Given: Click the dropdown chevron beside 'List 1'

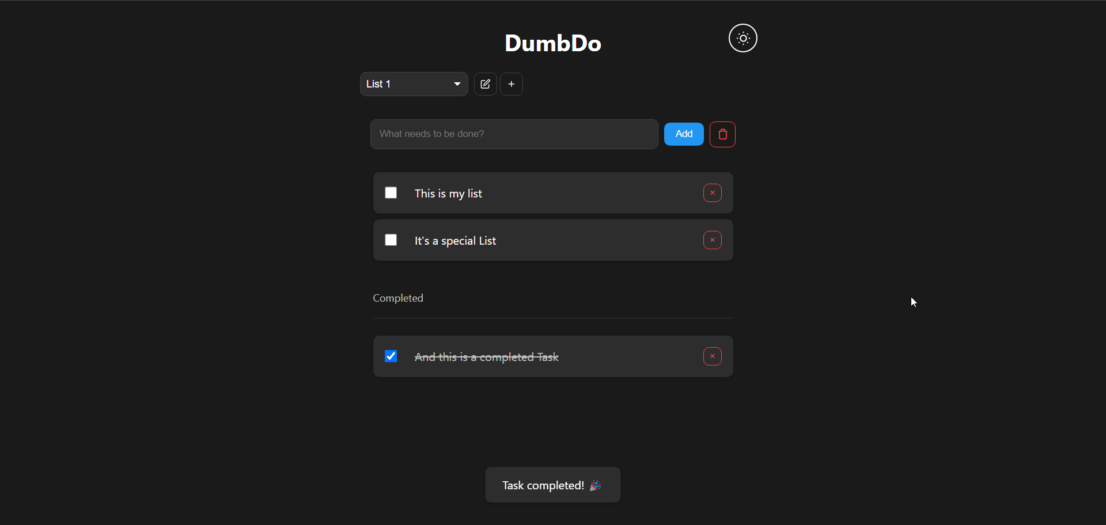Looking at the screenshot, I should tap(456, 84).
